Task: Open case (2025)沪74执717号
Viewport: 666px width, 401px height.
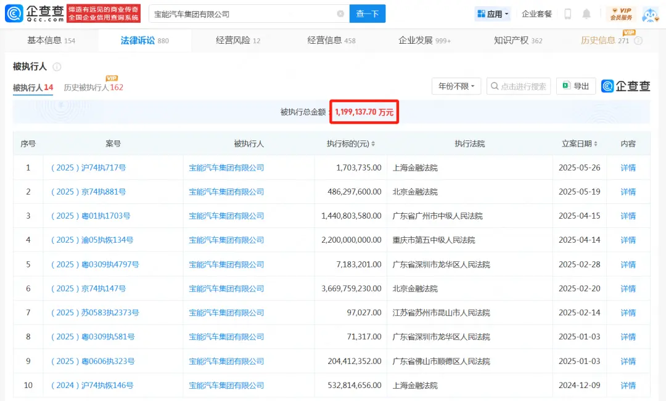Action: 88,168
